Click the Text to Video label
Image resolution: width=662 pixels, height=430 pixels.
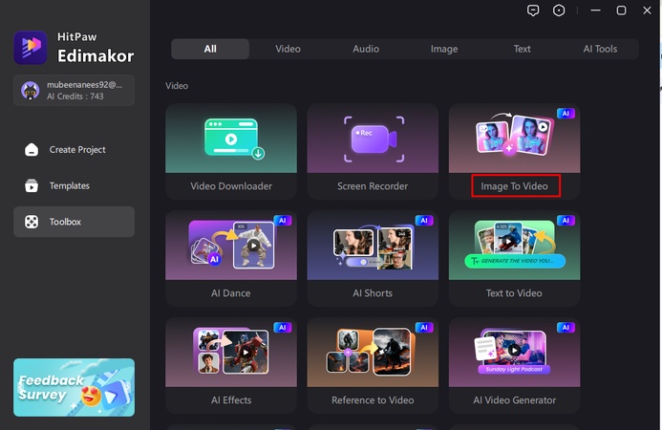(x=514, y=293)
